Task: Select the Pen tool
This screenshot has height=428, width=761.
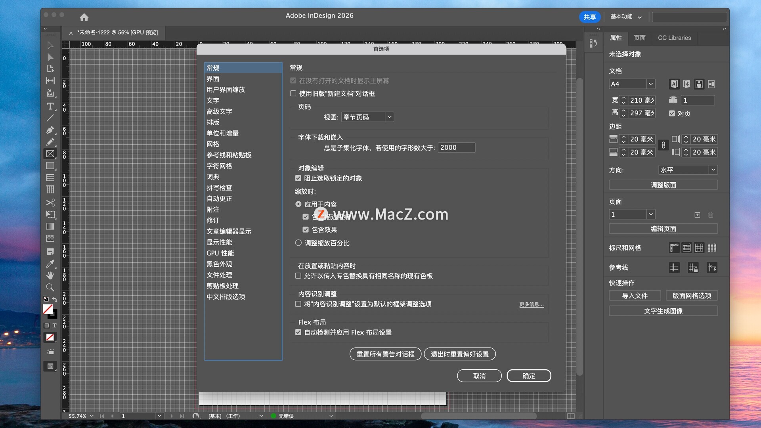Action: click(x=50, y=130)
